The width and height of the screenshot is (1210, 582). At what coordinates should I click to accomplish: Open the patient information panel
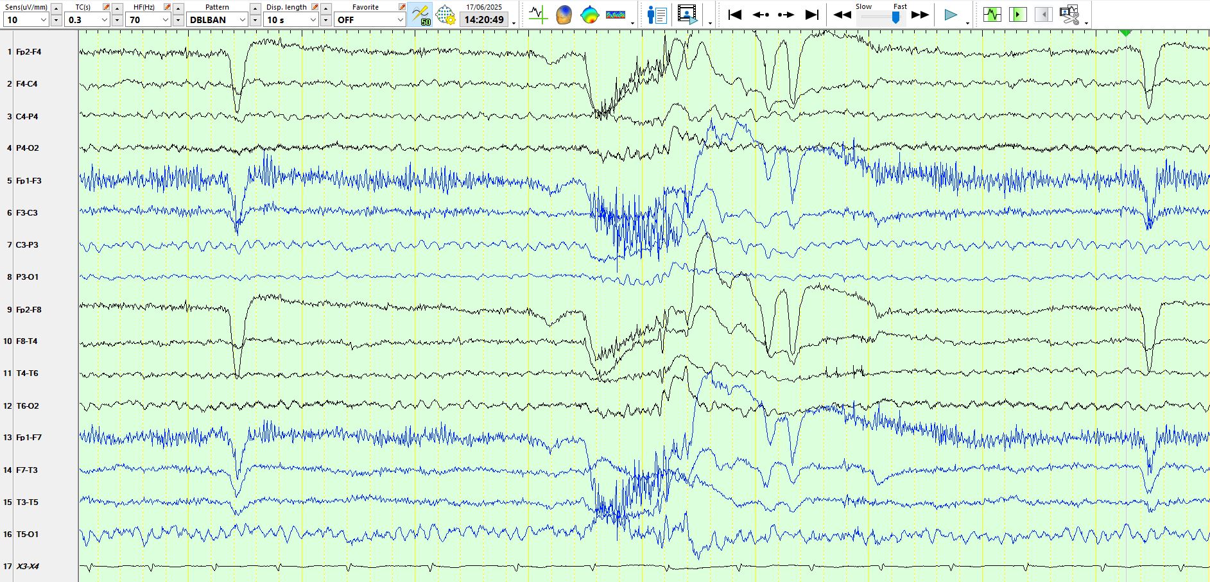pos(657,14)
